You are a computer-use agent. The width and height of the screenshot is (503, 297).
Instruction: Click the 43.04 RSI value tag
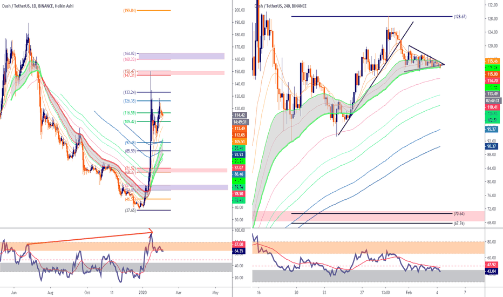491,271
